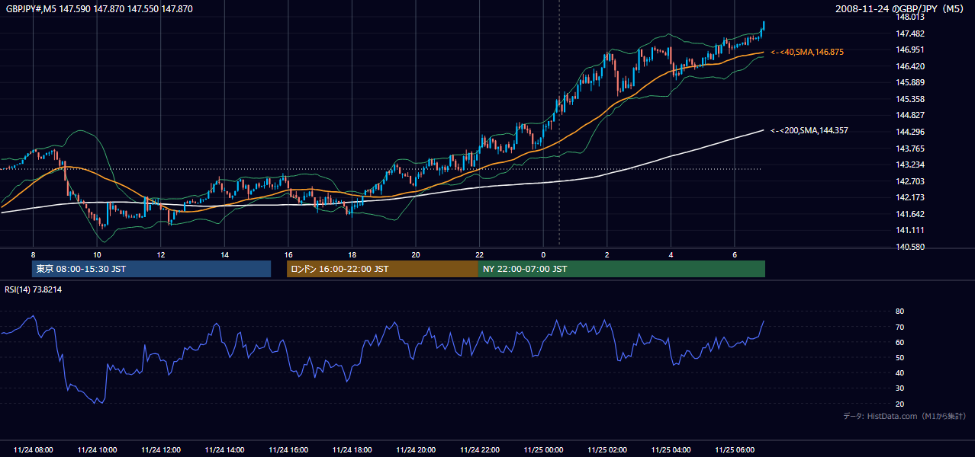975x457 pixels.
Task: Click the 11/25 00:00 date label
Action: [543, 449]
